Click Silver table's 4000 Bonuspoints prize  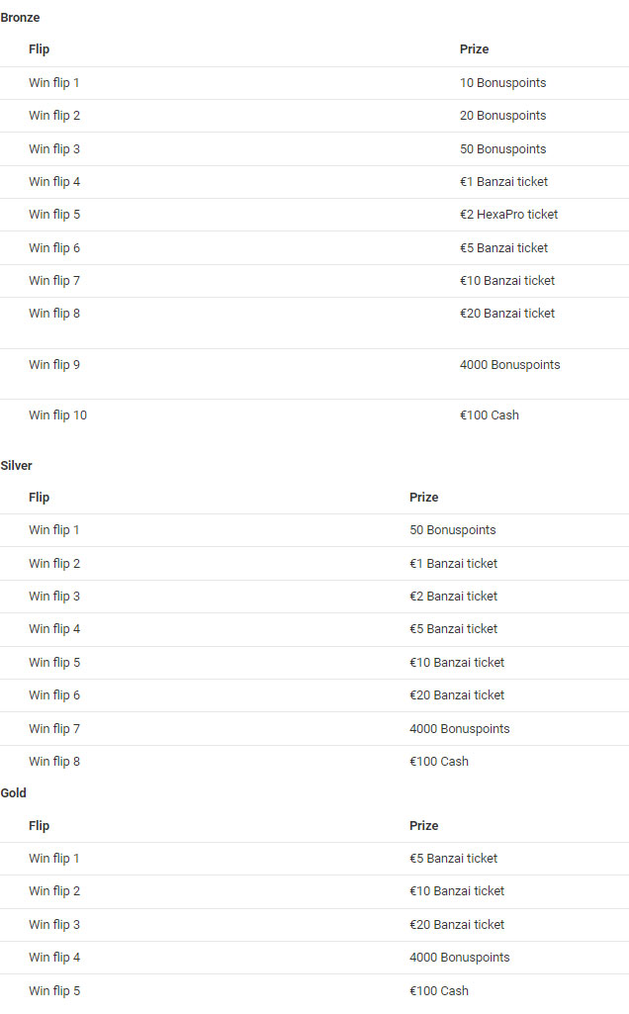459,729
